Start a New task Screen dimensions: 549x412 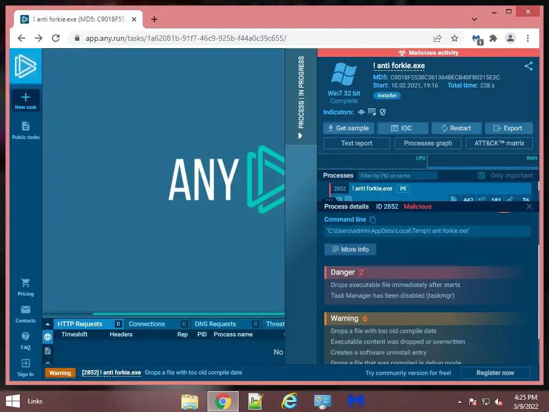tap(26, 101)
